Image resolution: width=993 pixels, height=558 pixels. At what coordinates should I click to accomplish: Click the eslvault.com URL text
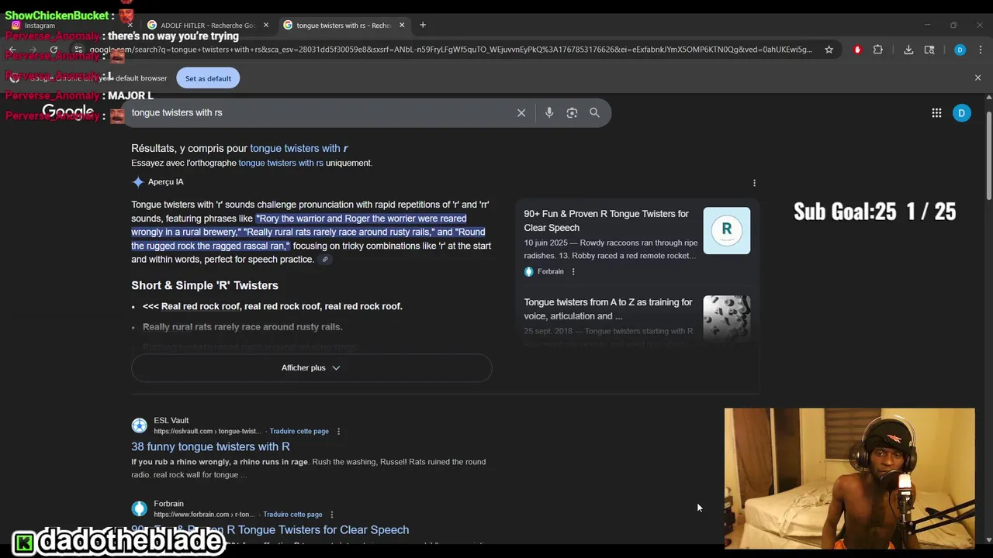coord(207,431)
